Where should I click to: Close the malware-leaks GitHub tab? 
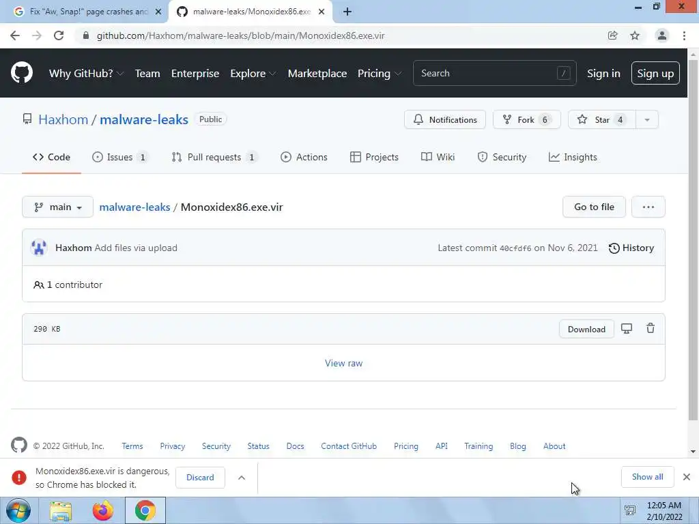pos(322,12)
